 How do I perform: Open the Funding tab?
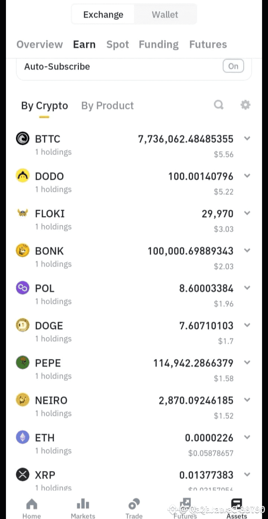pos(159,45)
